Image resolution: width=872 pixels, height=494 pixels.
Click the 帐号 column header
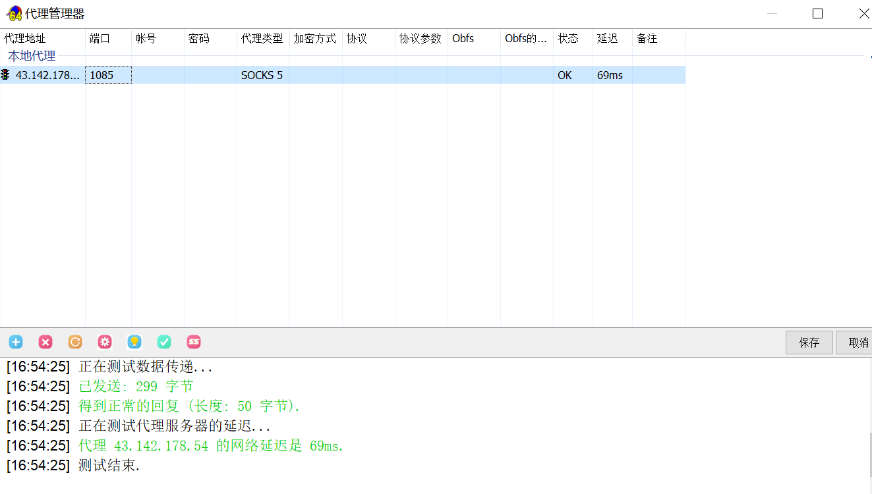[158, 38]
